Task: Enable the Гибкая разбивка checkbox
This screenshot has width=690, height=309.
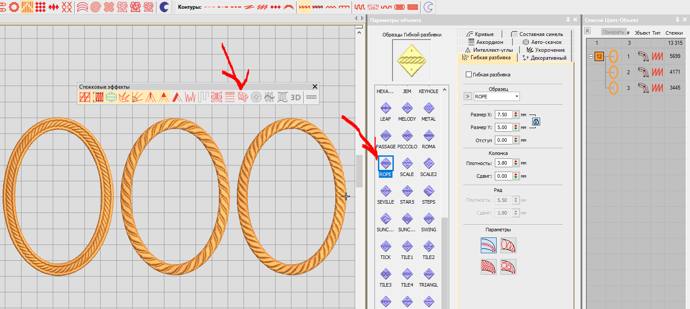Action: 468,75
